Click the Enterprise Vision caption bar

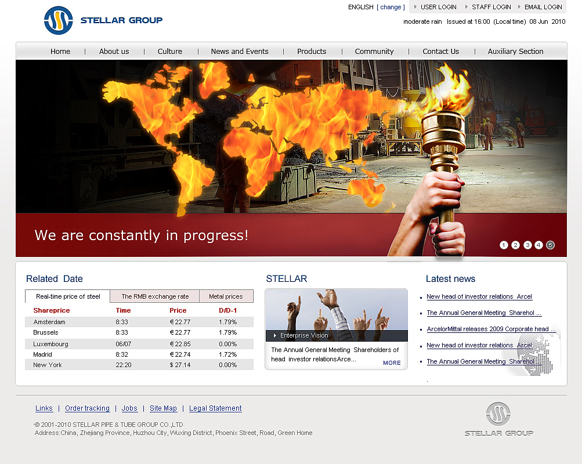337,336
